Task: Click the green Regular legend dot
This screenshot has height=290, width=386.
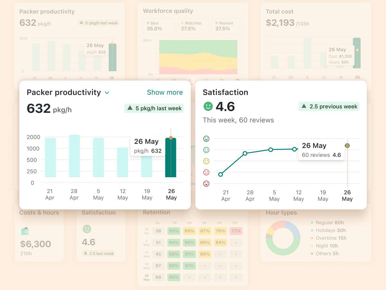Action: 312,223
